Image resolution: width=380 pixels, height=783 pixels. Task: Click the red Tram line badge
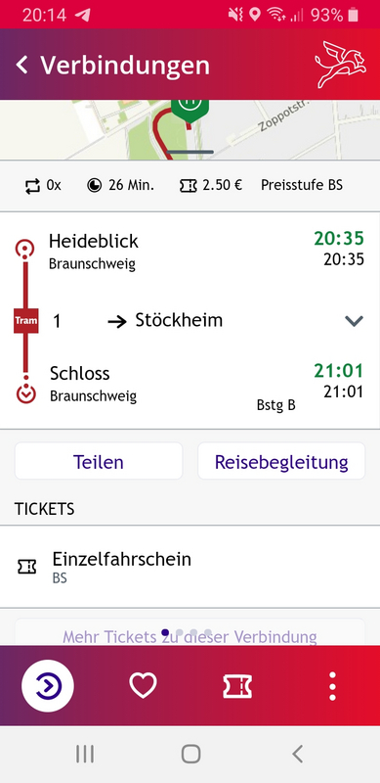(x=26, y=321)
